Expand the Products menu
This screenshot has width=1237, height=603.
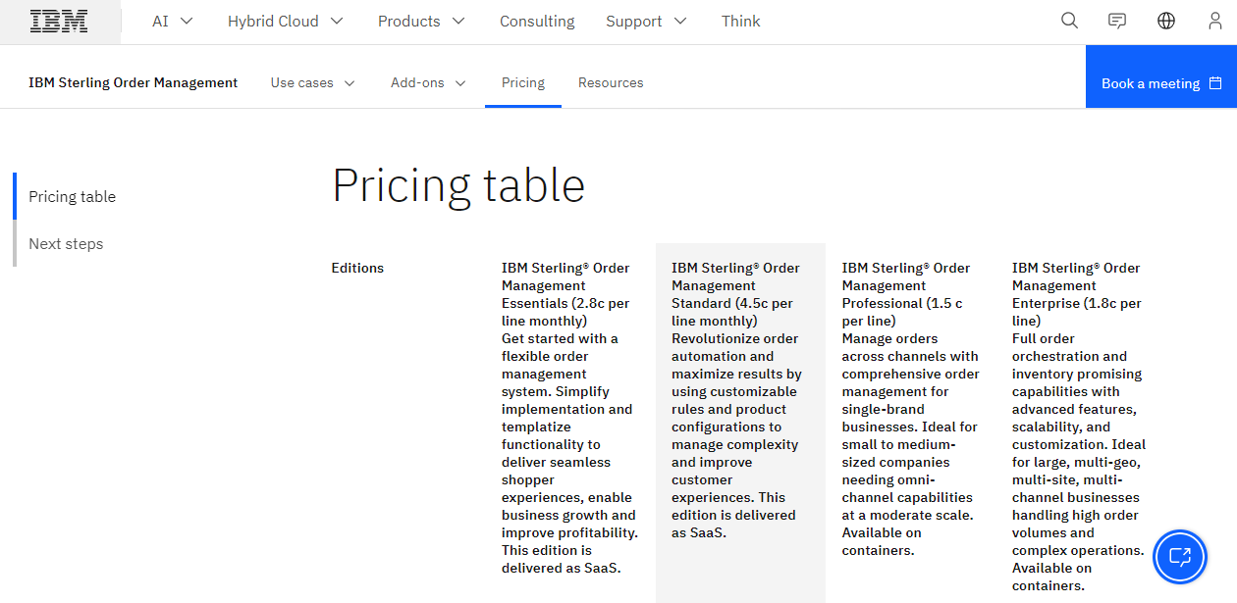click(423, 21)
